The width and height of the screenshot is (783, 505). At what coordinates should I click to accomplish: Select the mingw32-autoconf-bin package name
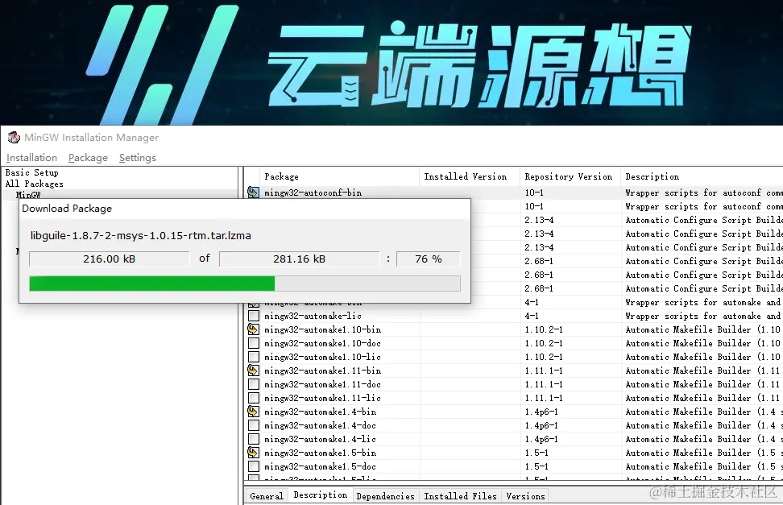click(313, 192)
